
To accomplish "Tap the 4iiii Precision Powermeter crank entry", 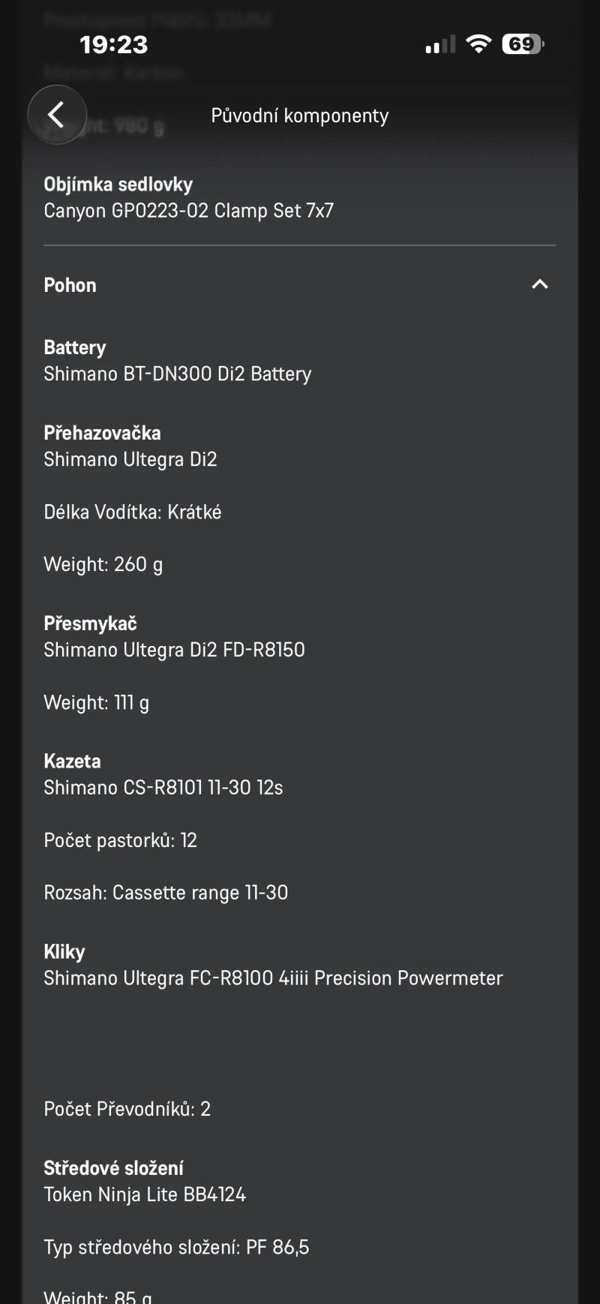I will click(274, 978).
